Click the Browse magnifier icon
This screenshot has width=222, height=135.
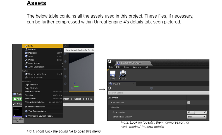123,74
